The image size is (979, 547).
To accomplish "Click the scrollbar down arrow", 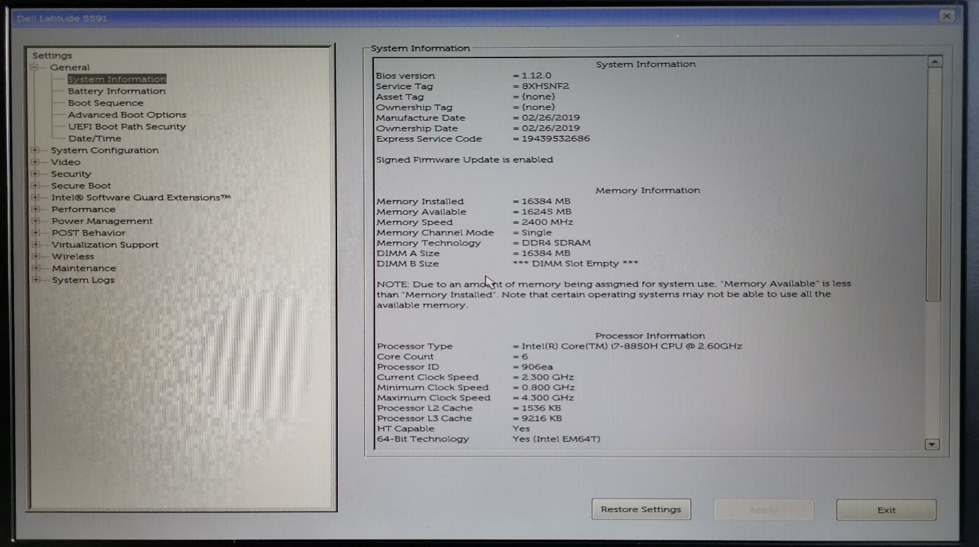I will tap(932, 444).
